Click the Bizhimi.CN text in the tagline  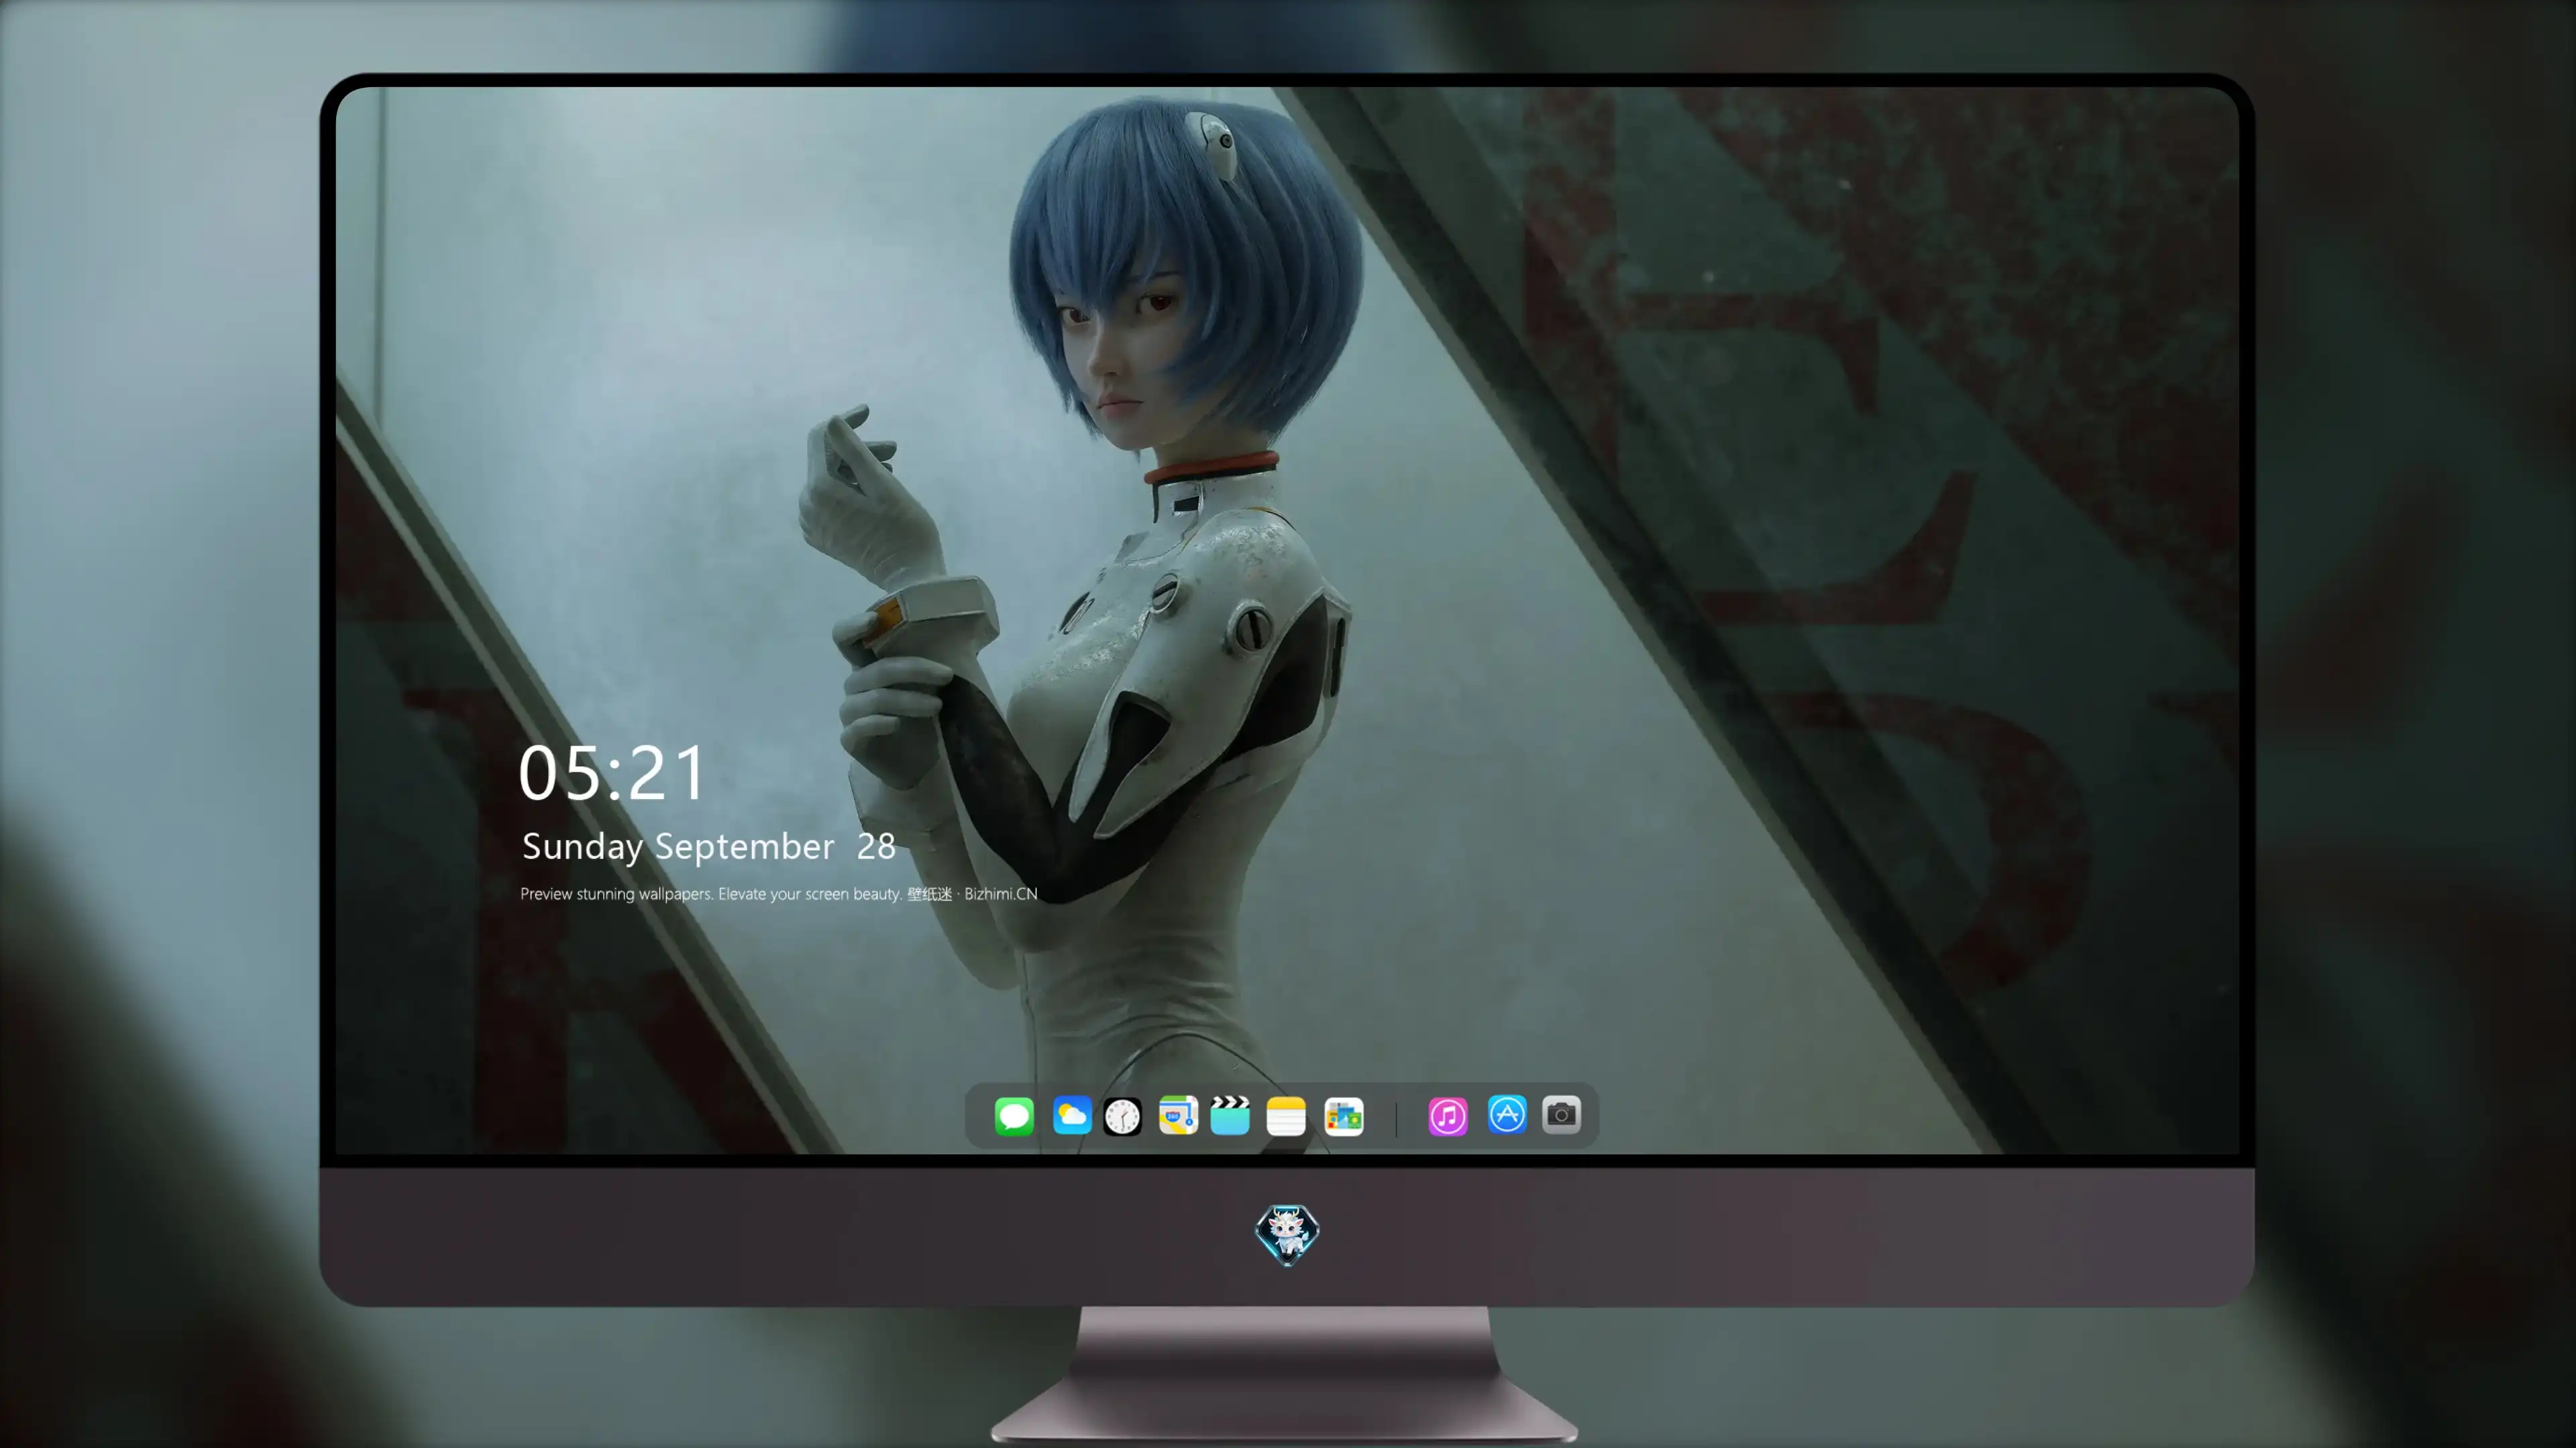[x=1001, y=894]
